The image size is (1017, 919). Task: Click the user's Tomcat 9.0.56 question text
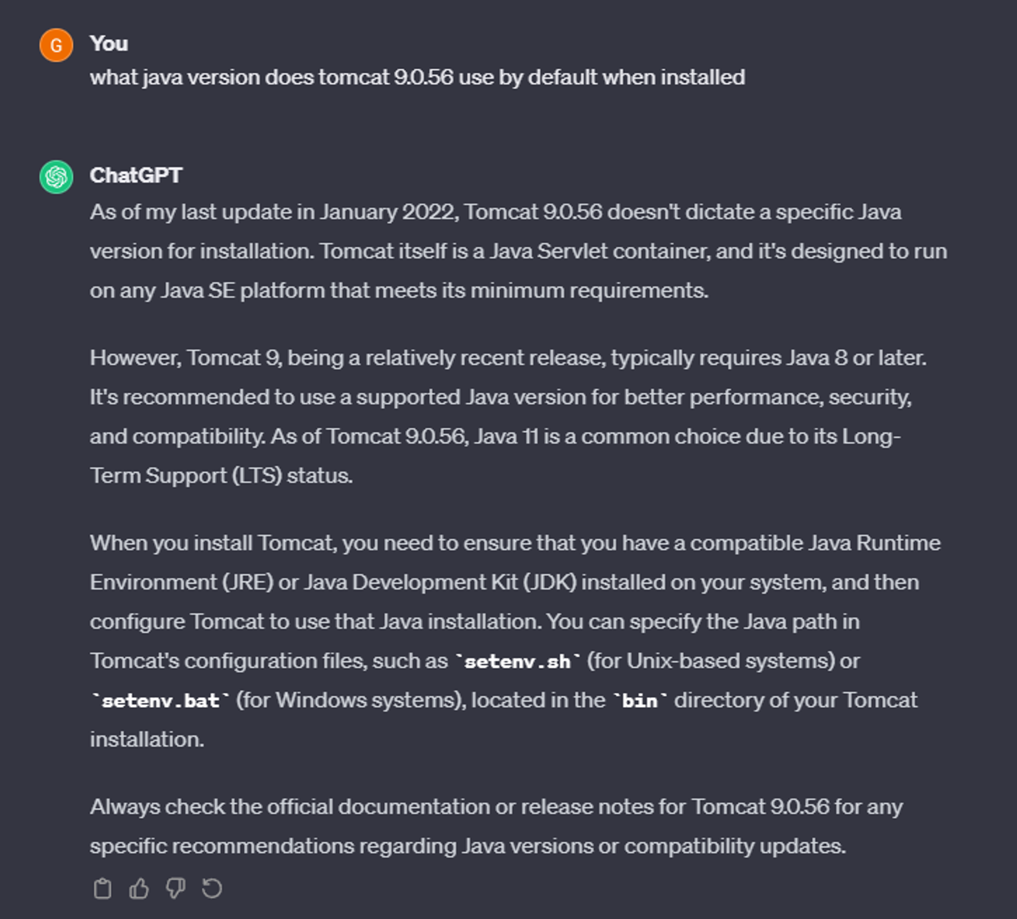[417, 78]
